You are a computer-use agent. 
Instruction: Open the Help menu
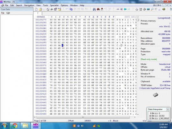(82, 5)
